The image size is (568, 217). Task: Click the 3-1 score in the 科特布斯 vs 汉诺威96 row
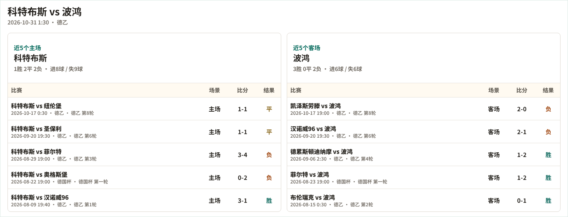(x=243, y=201)
